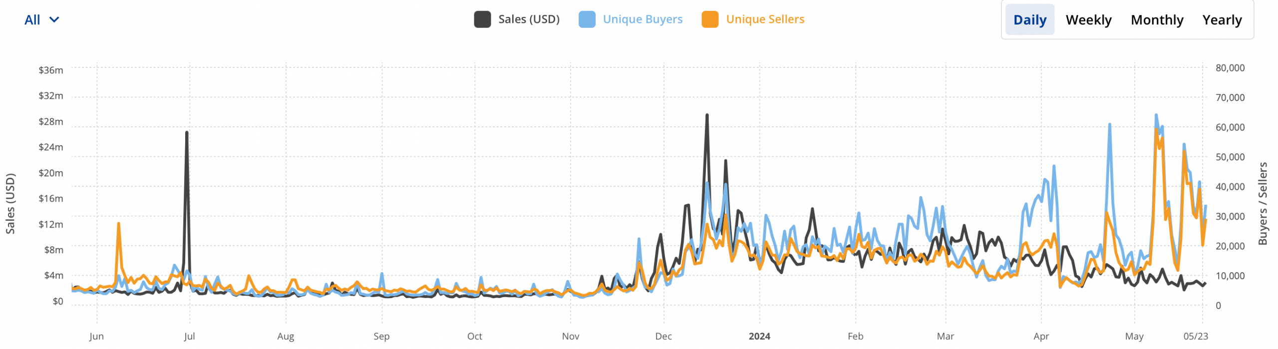This screenshot has height=349, width=1278.
Task: Click the $36m y-axis label
Action: 51,70
